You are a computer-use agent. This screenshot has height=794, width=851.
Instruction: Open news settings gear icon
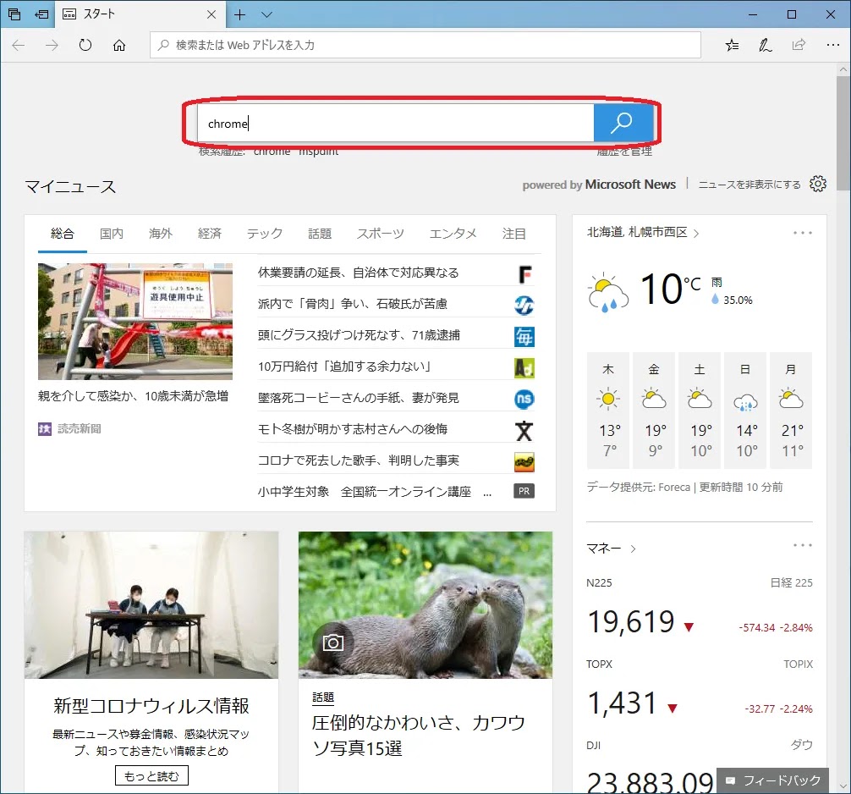click(818, 184)
